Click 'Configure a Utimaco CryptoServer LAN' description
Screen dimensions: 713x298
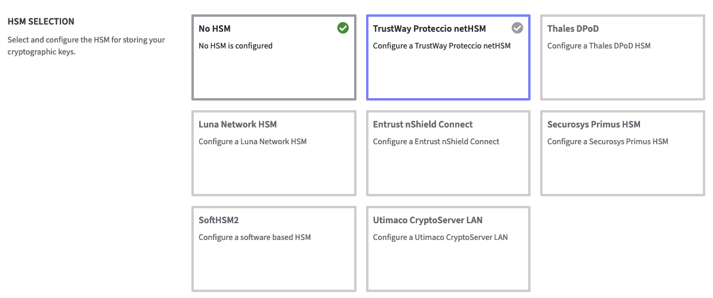pos(440,237)
